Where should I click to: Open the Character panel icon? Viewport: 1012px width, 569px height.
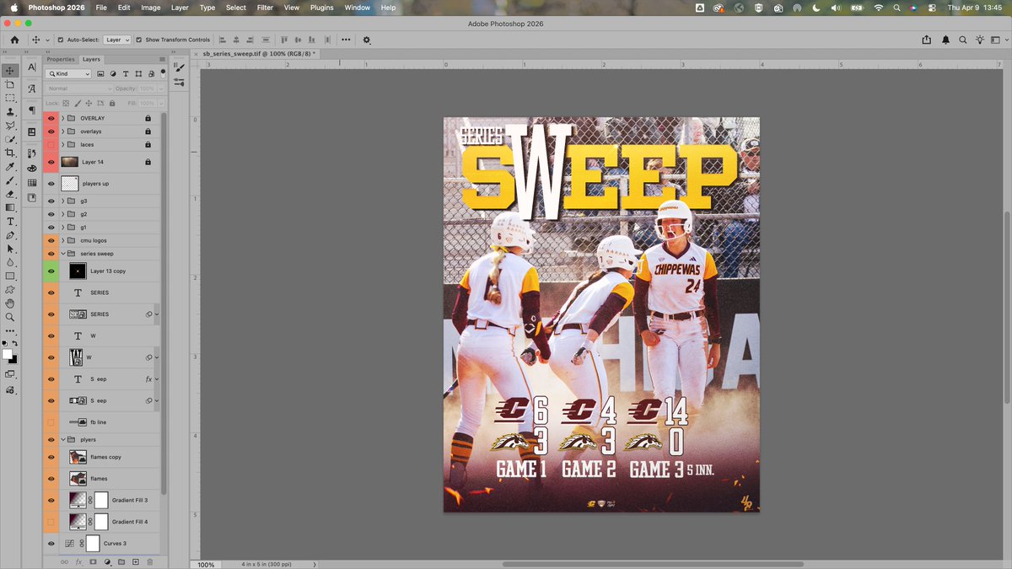(x=32, y=67)
